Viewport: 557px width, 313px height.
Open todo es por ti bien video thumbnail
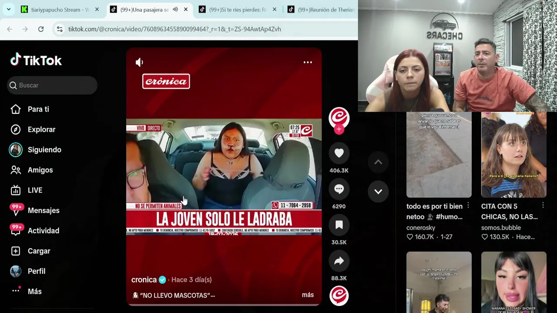tap(439, 155)
